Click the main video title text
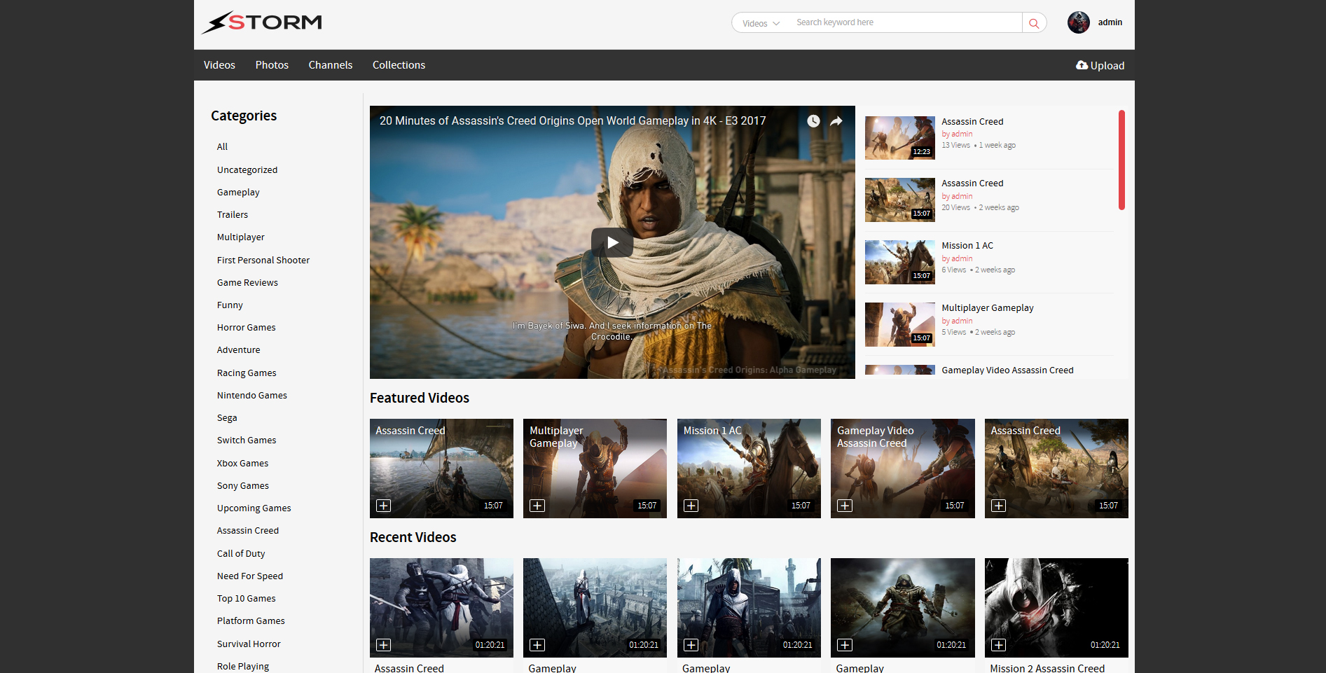The width and height of the screenshot is (1326, 673). pos(572,121)
